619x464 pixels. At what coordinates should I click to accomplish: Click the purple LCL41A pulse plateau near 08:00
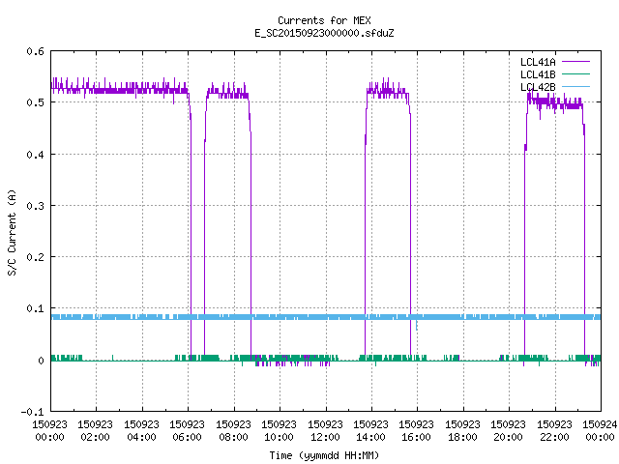point(228,93)
